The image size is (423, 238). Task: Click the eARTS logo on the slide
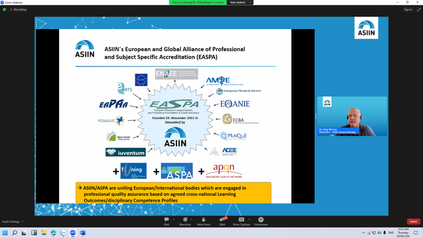(125, 88)
